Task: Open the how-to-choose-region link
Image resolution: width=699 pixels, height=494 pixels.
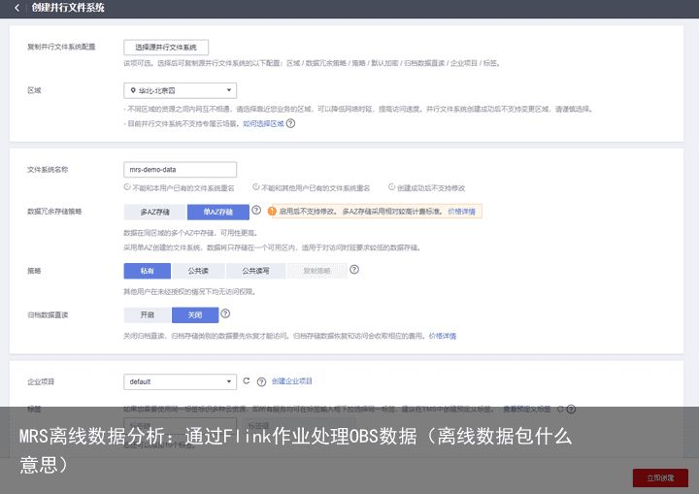Action: [x=263, y=123]
